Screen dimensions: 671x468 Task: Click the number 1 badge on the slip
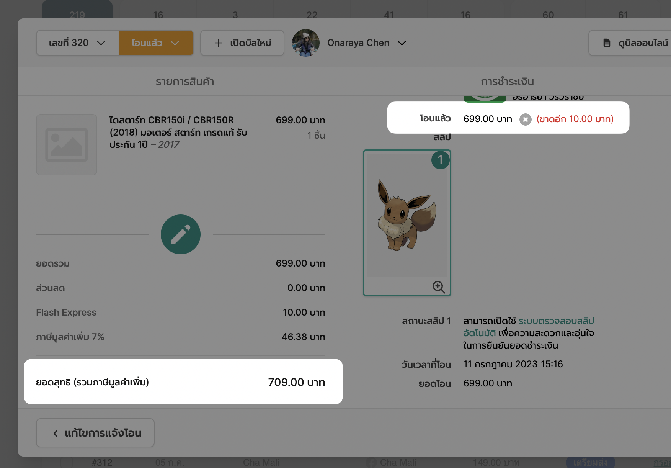pyautogui.click(x=440, y=160)
